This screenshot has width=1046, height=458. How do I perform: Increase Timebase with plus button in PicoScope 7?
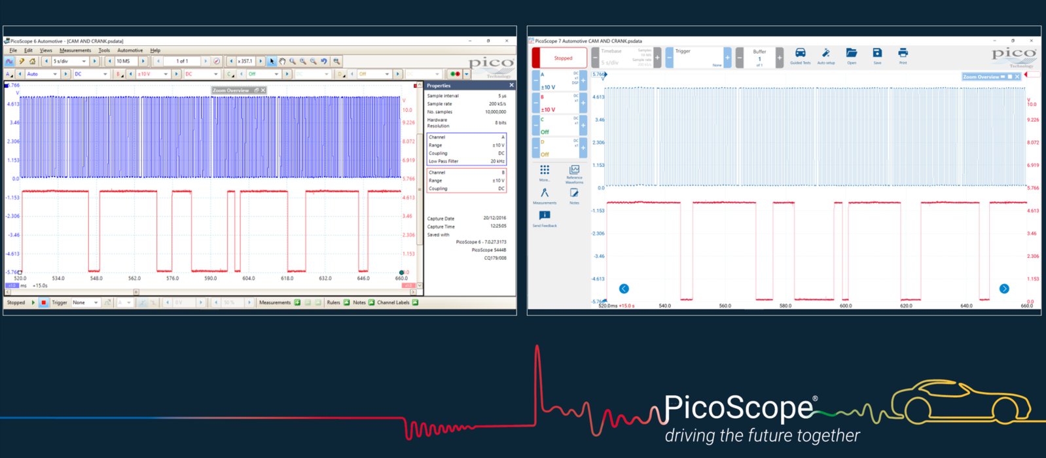point(657,58)
